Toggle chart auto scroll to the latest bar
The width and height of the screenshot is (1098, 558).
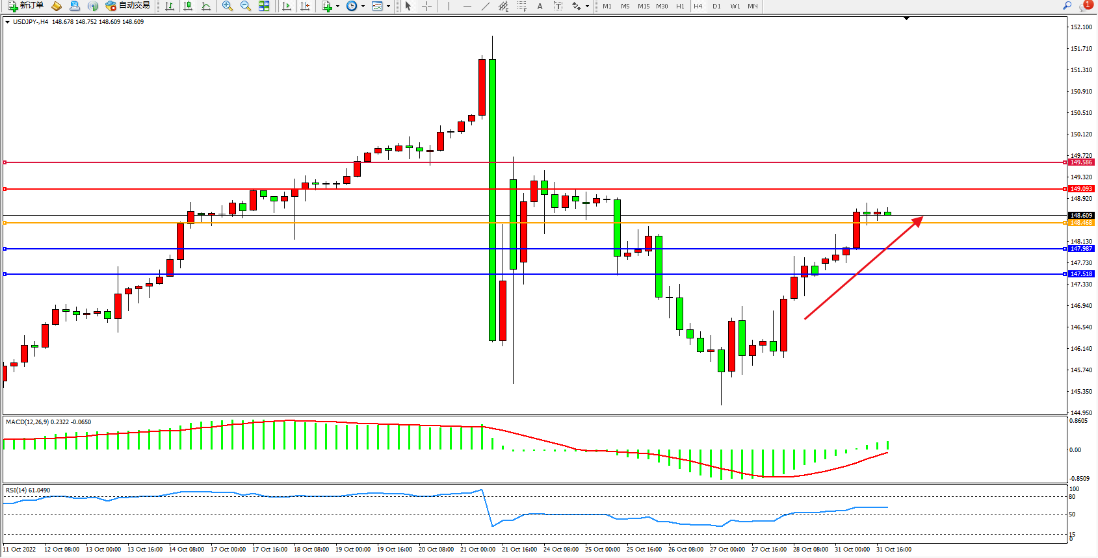(x=287, y=6)
